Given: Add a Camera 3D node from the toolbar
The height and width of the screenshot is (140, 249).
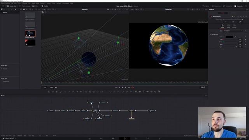Looking at the screenshot, I should [151, 92].
